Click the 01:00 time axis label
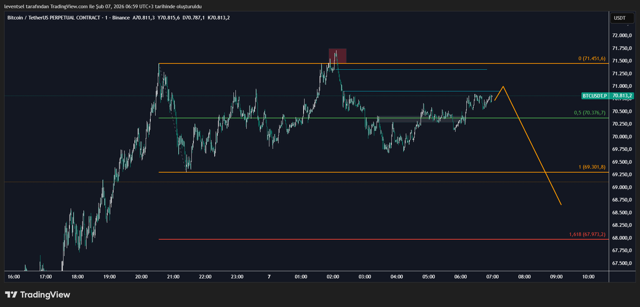 tap(301, 277)
